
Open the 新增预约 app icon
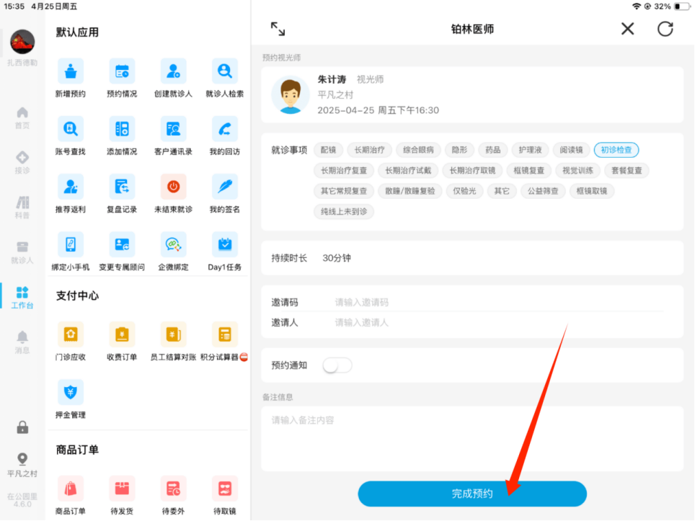(x=71, y=71)
